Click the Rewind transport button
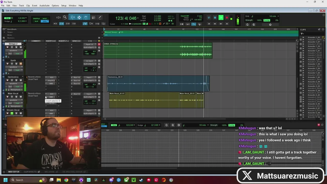This screenshot has width=327, height=184. coord(215,24)
